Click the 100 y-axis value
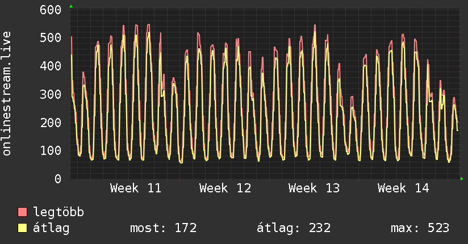 pyautogui.click(x=51, y=150)
